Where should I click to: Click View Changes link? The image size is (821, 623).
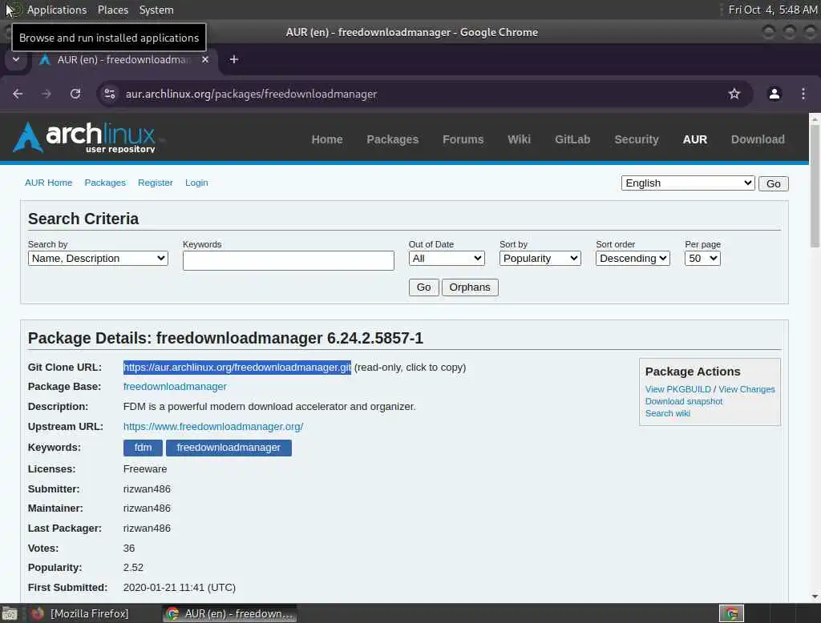746,389
